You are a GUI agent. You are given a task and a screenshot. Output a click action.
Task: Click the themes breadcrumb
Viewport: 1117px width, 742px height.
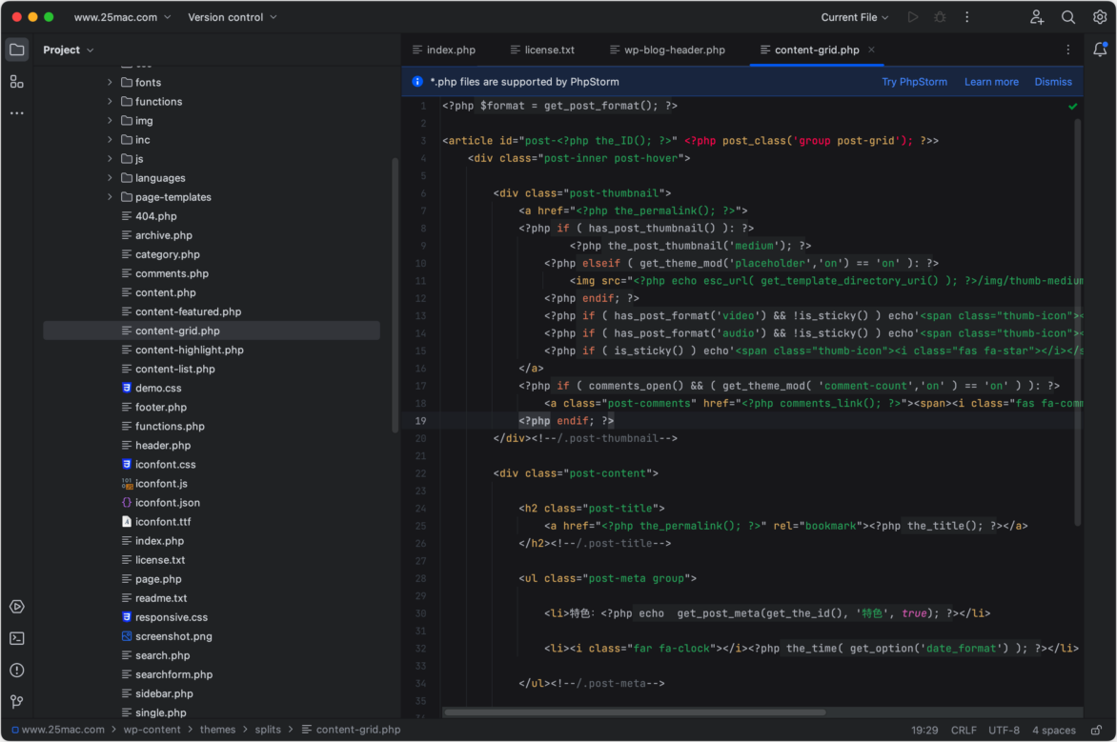click(217, 730)
